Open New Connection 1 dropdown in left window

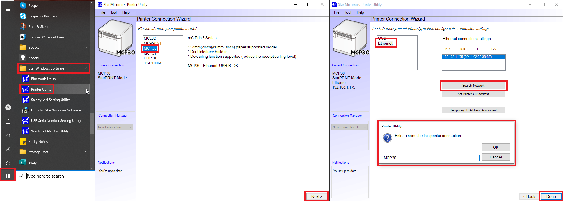pos(115,127)
